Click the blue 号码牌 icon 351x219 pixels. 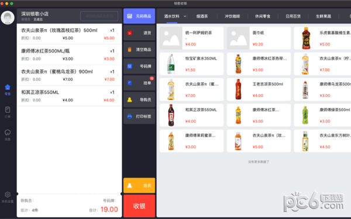130,66
